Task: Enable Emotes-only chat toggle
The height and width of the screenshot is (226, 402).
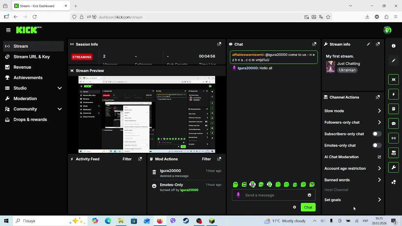Action: (377, 145)
